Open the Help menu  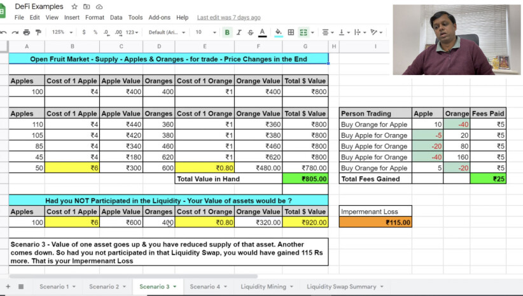pos(182,17)
